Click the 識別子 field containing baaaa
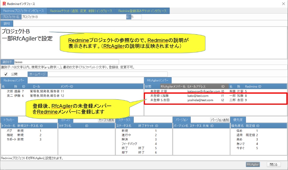The height and width of the screenshot is (170, 288). (66, 62)
